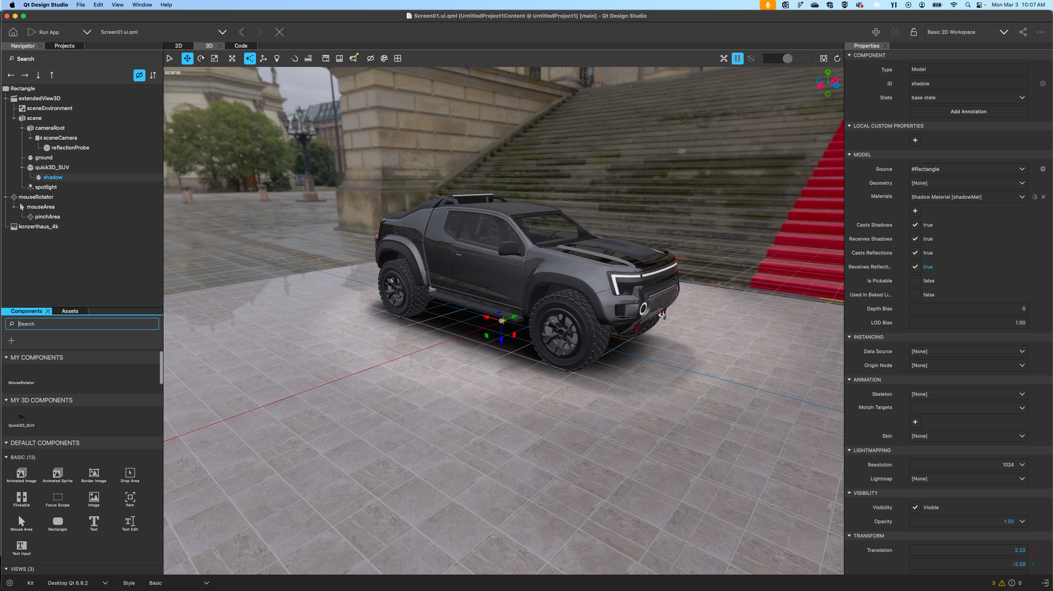Open the Assets tab
Screen dimensions: 1053x591
[70, 311]
